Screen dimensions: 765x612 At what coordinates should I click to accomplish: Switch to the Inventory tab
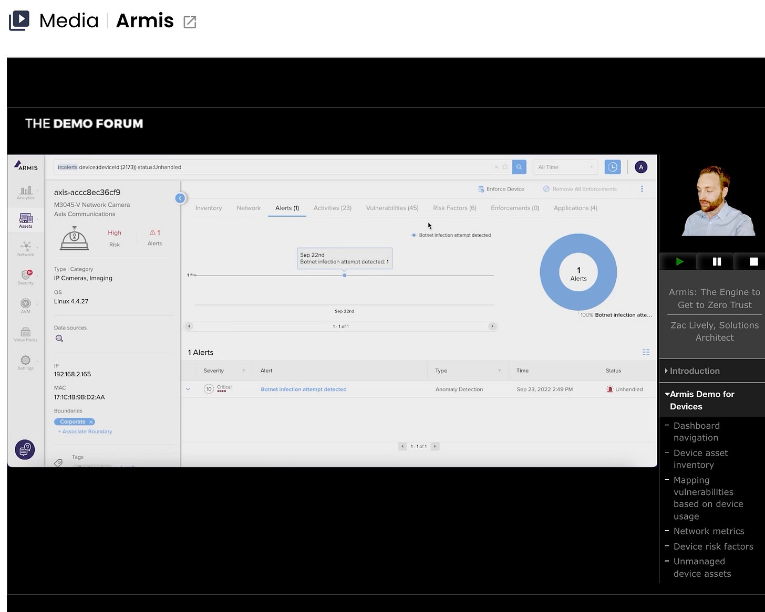coord(209,208)
